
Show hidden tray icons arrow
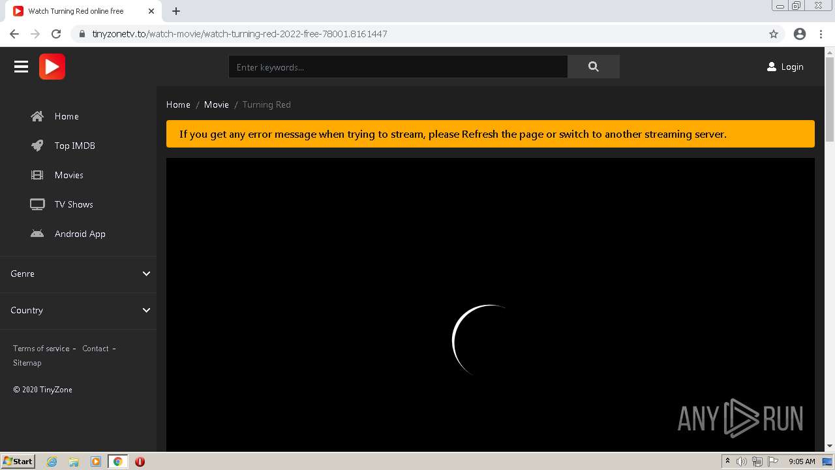[x=727, y=462]
